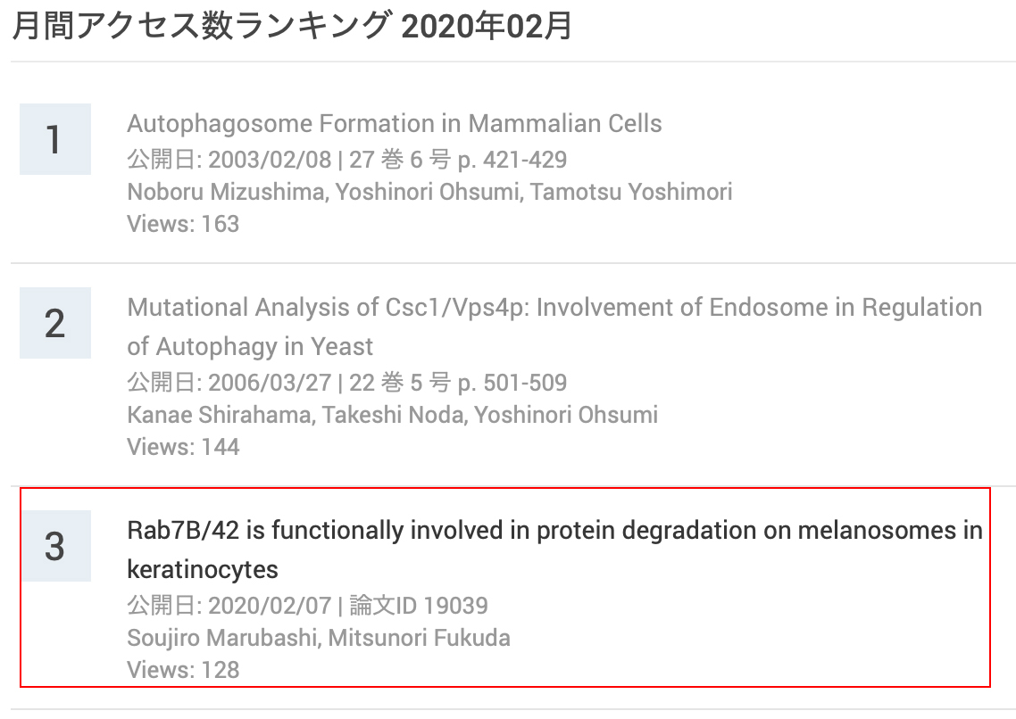Click the 2006/03/27 publication date line
This screenshot has width=1016, height=719.
(x=346, y=384)
